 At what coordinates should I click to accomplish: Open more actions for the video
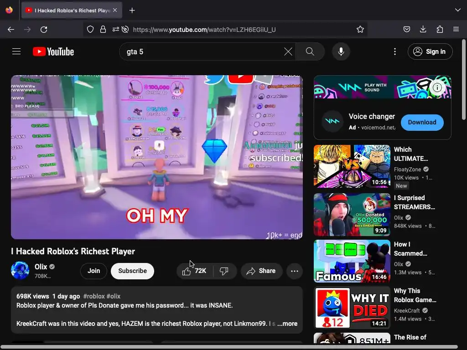click(x=295, y=271)
